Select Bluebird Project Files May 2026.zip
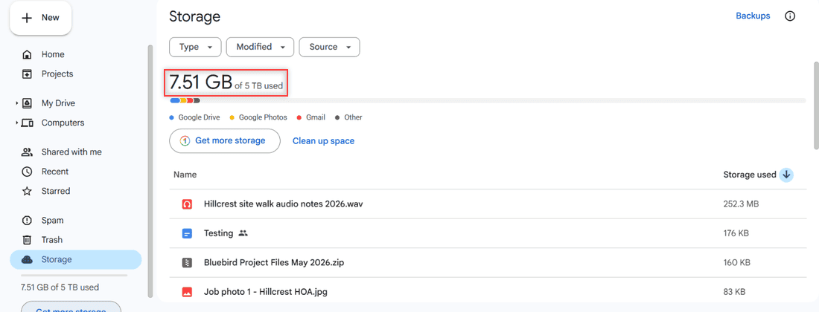This screenshot has height=312, width=819. coord(488,262)
